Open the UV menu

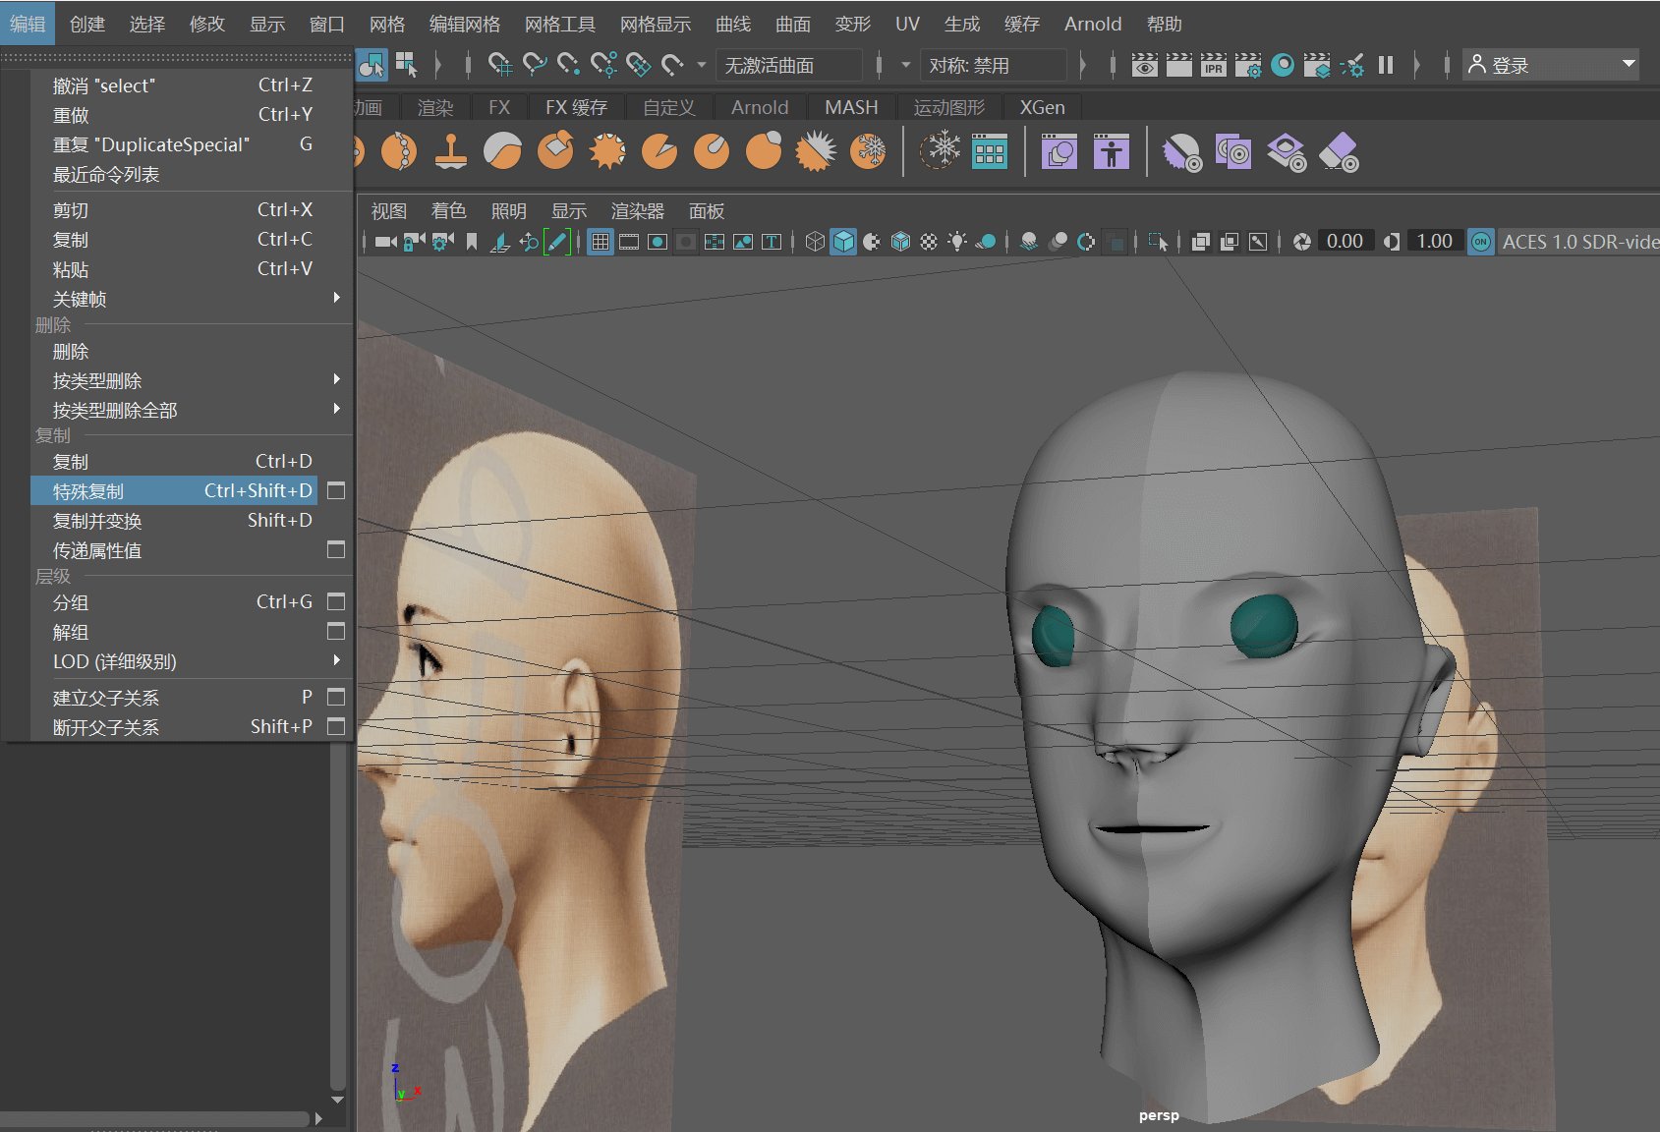click(907, 24)
